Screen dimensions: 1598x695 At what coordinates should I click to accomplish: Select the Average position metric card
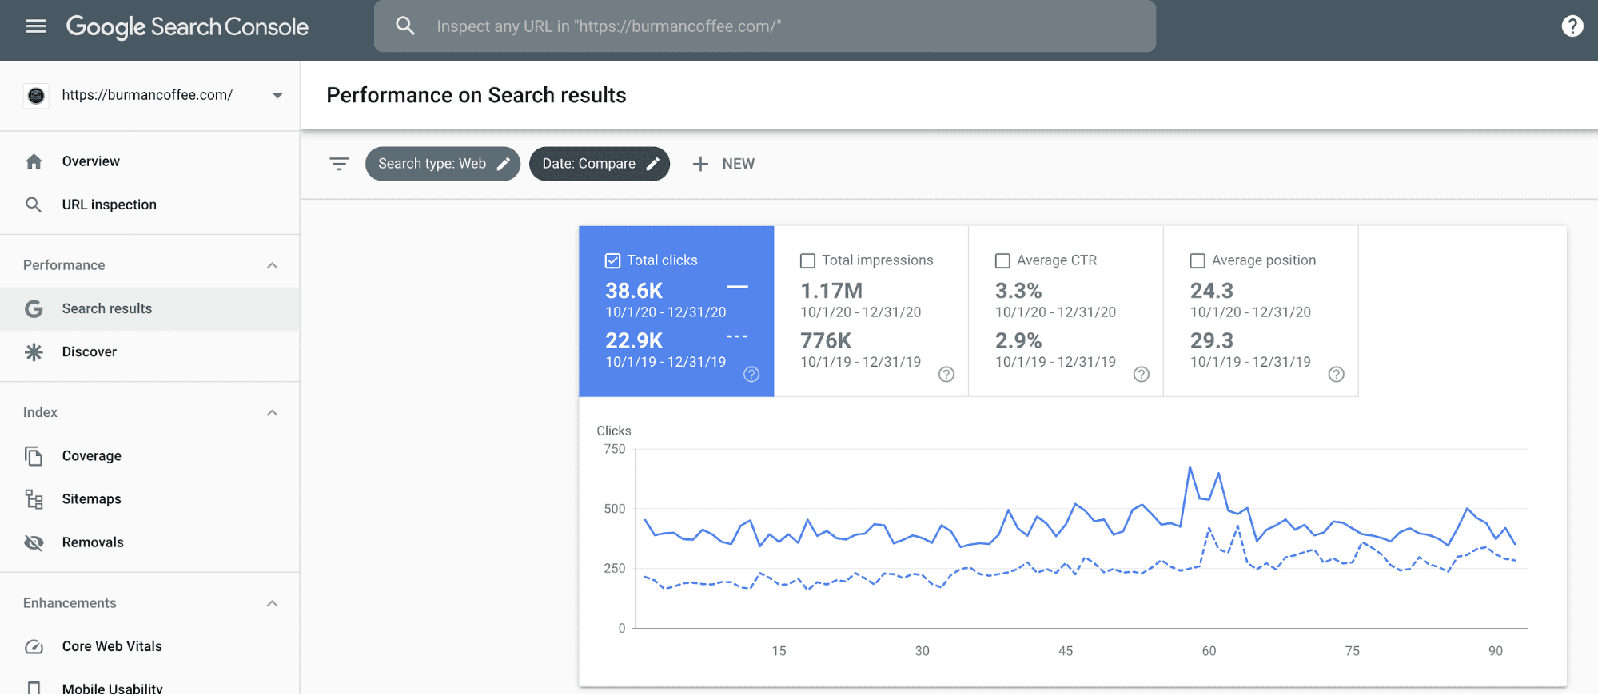pos(1261,312)
